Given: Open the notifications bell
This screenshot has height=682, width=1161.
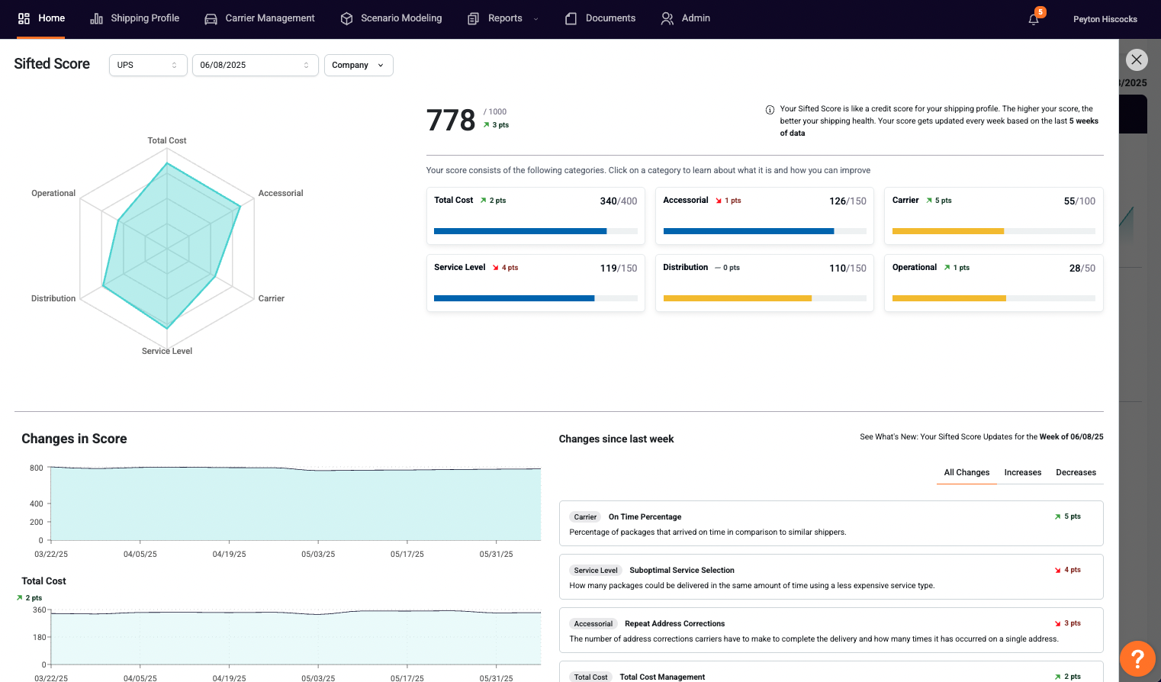Looking at the screenshot, I should coord(1034,19).
